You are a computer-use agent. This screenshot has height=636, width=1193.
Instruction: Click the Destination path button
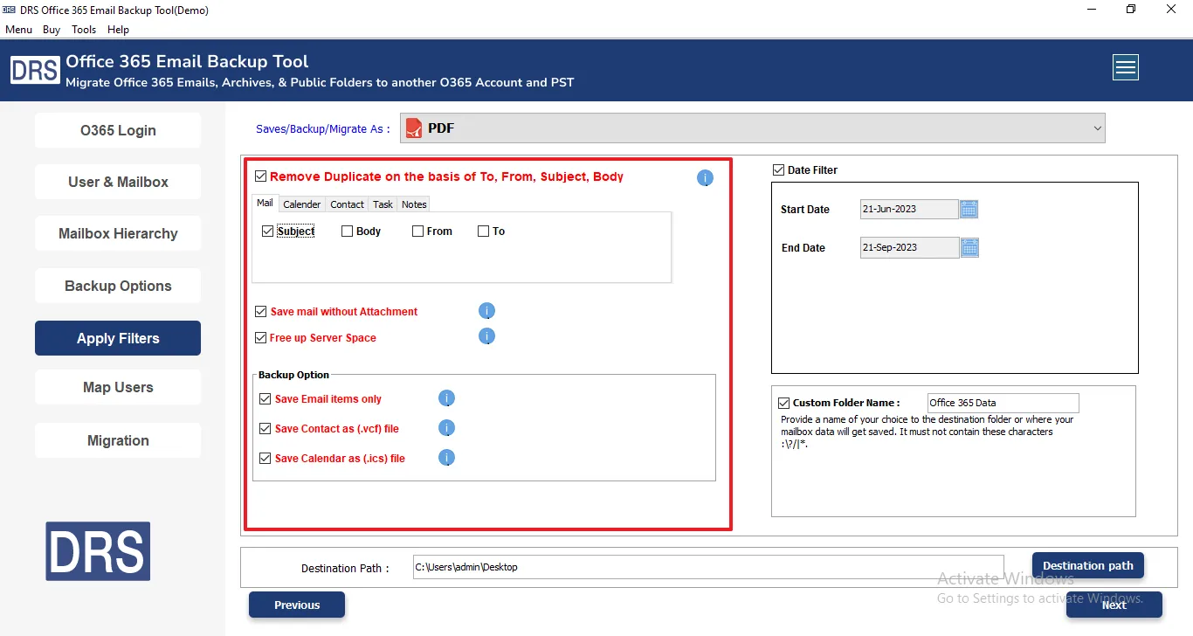1088,565
